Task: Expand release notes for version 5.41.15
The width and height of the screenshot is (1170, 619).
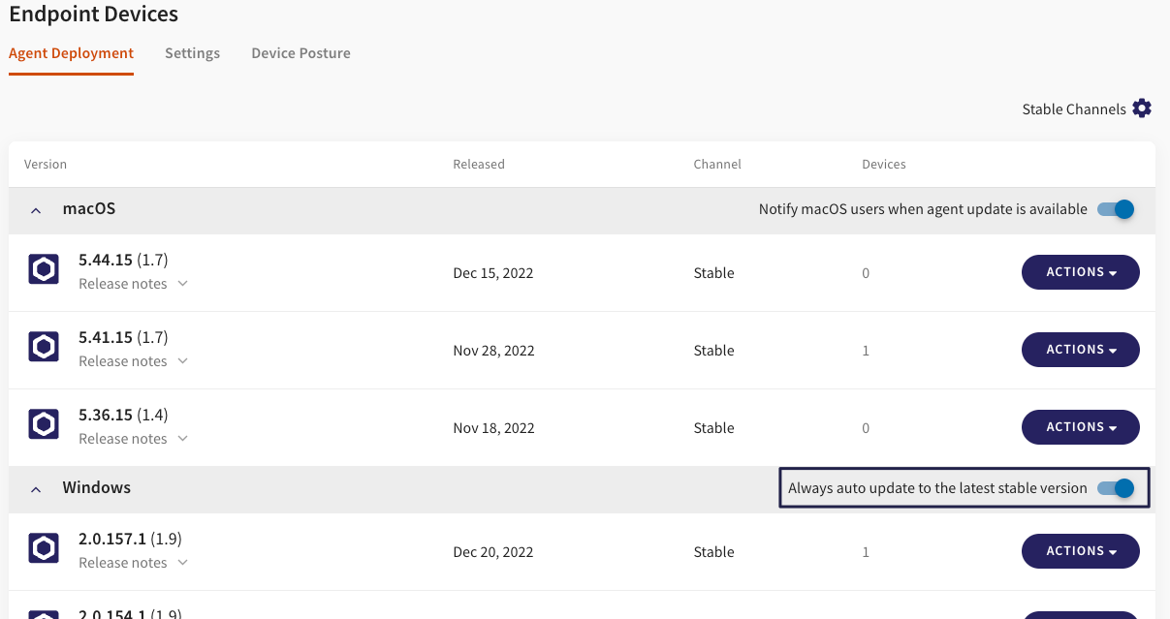Action: (133, 361)
